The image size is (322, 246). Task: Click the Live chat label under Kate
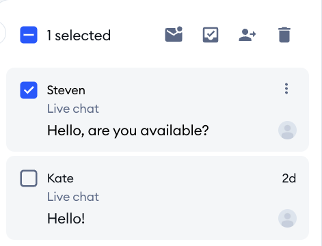pos(73,197)
